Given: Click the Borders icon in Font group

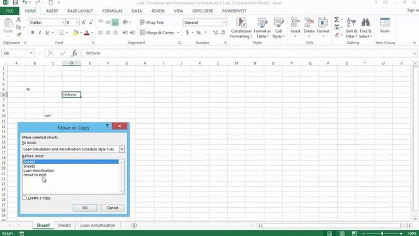Looking at the screenshot, I should (x=61, y=33).
